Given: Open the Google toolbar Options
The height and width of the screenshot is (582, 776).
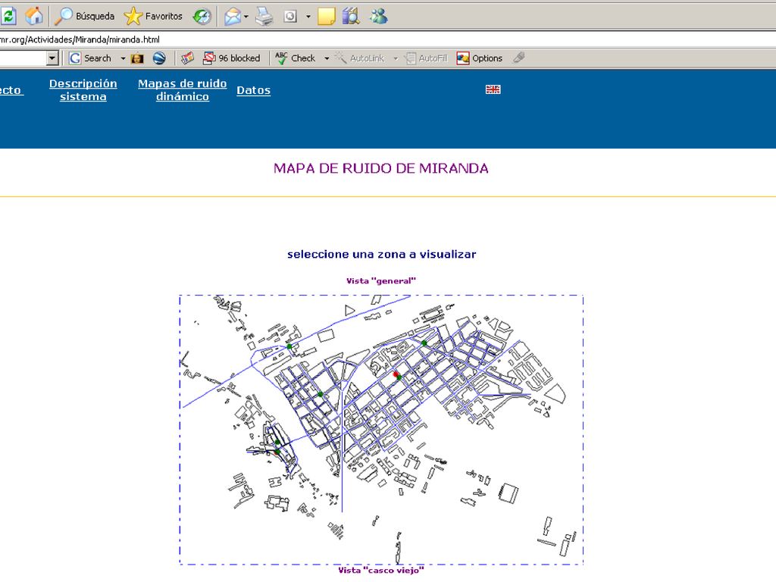Looking at the screenshot, I should click(x=480, y=58).
